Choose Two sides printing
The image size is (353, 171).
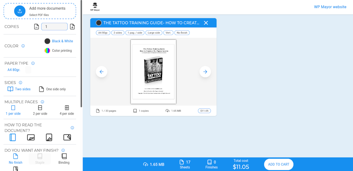(x=19, y=89)
